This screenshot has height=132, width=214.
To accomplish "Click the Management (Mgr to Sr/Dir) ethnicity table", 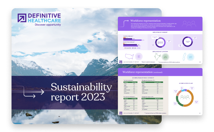I will point(152,103).
